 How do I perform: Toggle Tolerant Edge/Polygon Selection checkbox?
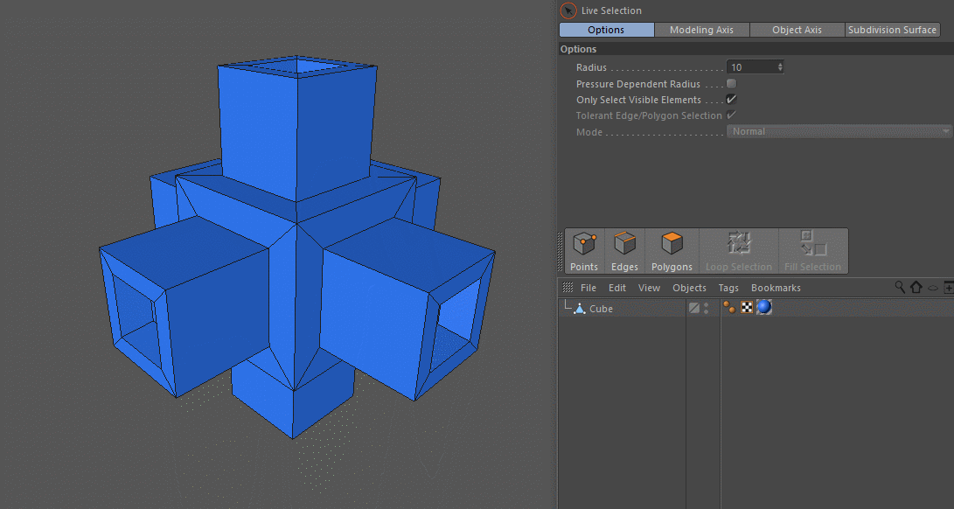pos(731,115)
